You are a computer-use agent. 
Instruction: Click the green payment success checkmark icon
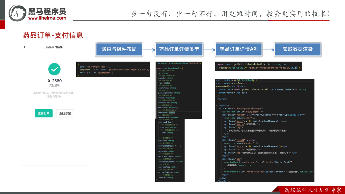pos(54,69)
